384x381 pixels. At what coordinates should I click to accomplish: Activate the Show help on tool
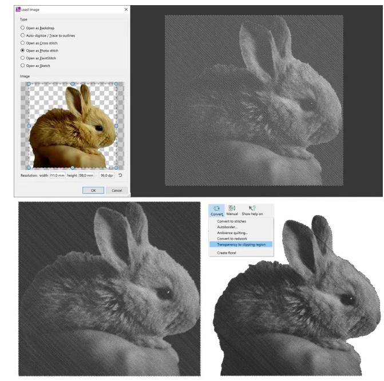(252, 211)
